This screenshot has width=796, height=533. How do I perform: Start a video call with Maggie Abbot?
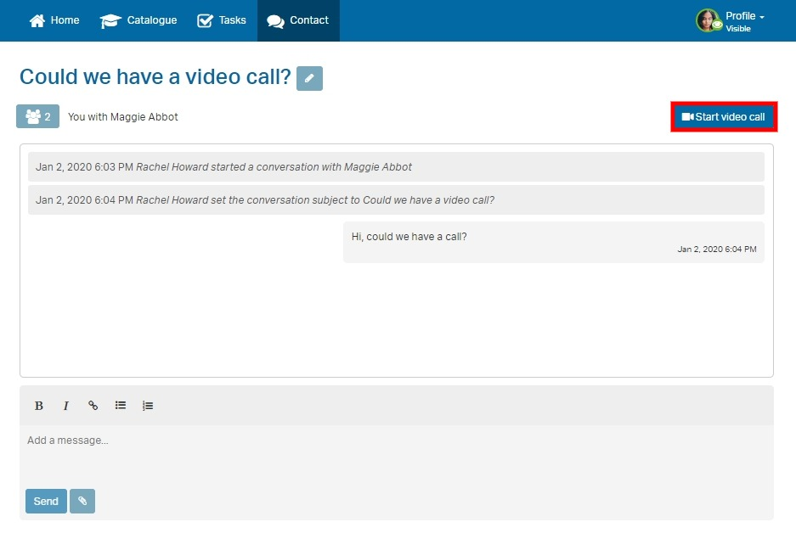tap(724, 116)
